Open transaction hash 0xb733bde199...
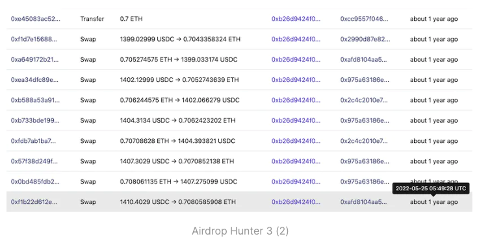 point(35,121)
